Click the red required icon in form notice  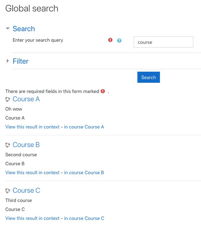(x=103, y=91)
